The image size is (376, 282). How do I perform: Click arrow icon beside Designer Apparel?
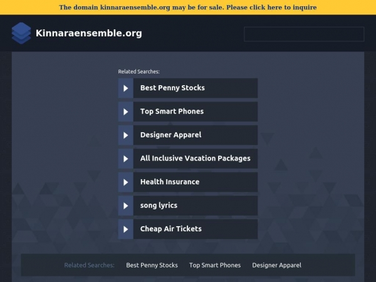126,135
